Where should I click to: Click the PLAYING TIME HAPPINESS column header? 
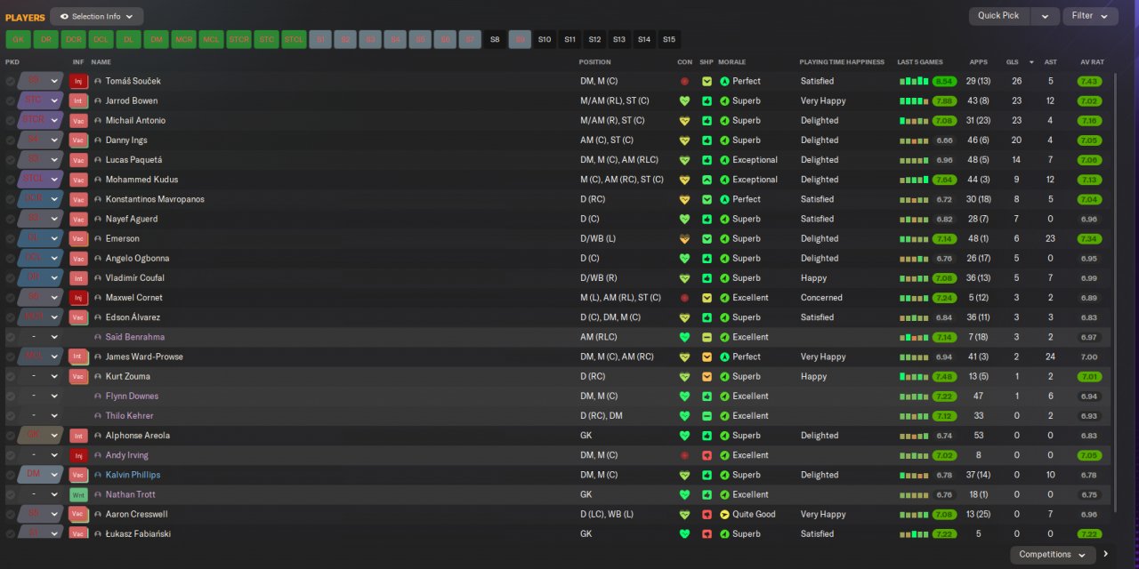(x=842, y=62)
